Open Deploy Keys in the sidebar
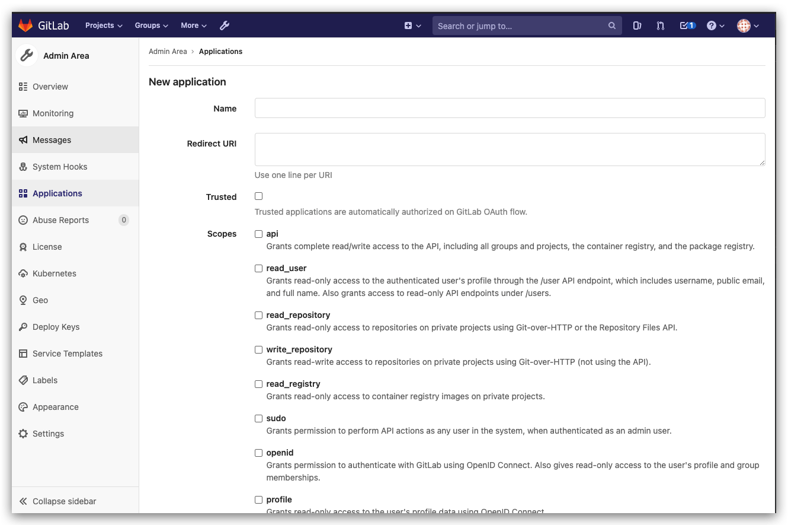This screenshot has width=788, height=525. (75, 327)
